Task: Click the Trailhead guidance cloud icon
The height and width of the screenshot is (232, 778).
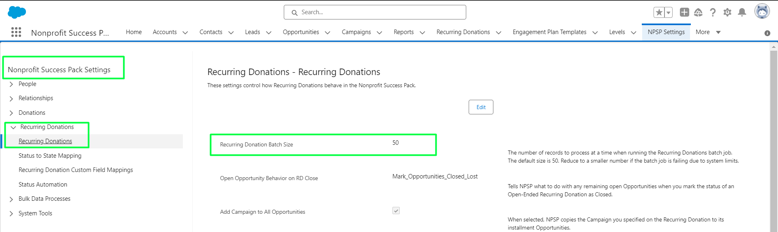Action: (x=698, y=13)
